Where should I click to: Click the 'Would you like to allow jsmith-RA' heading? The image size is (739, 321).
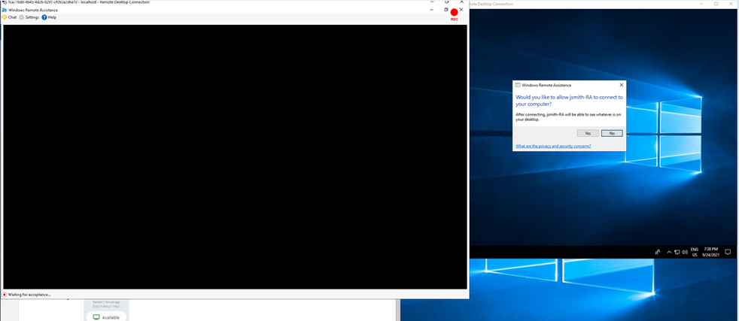tap(570, 100)
